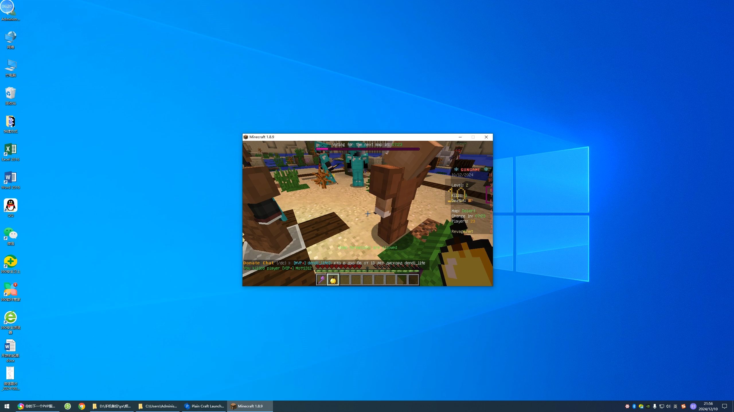Click the Windows Start button
734x412 pixels.
point(7,406)
